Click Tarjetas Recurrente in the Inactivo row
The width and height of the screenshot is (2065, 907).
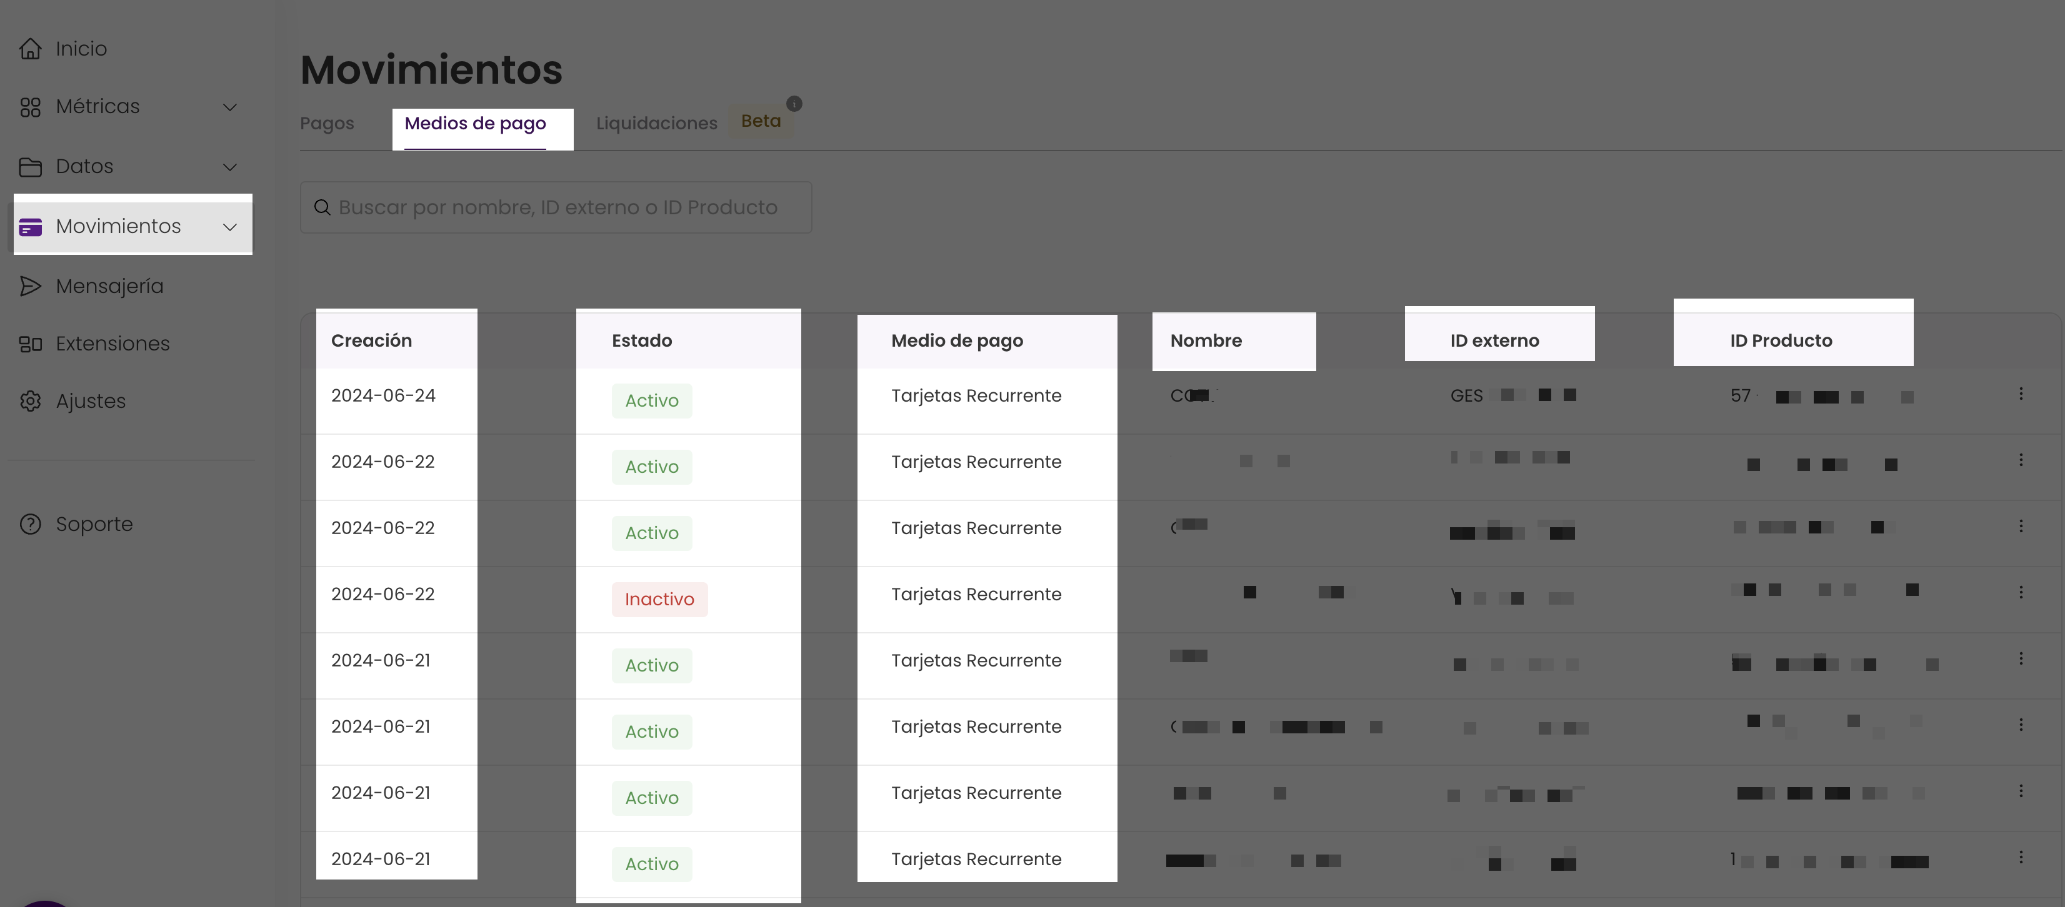click(976, 595)
